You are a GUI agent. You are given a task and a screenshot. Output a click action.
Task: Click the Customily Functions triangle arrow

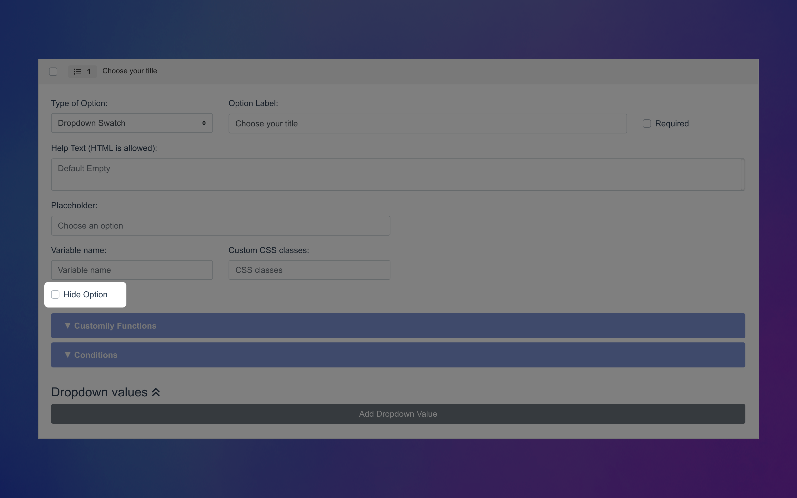pyautogui.click(x=68, y=326)
